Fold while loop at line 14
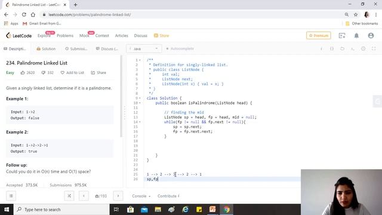This screenshot has width=382, height=215. [x=140, y=122]
